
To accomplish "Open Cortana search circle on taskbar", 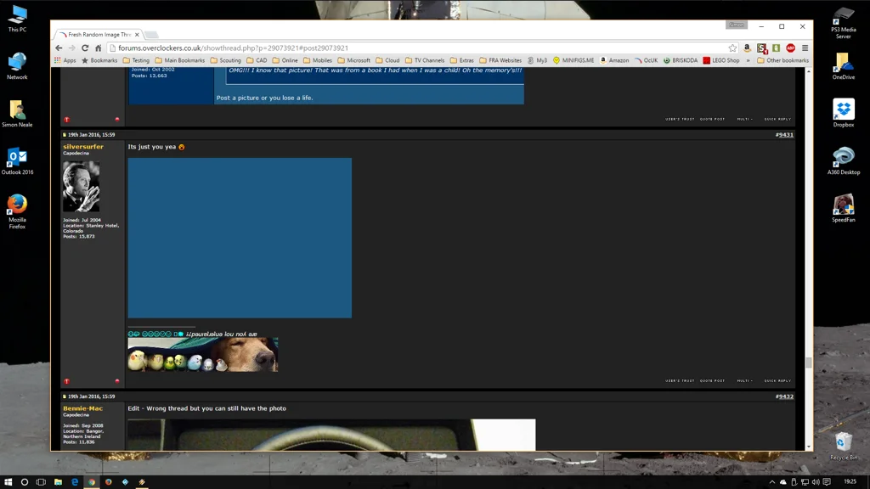I will (x=25, y=482).
